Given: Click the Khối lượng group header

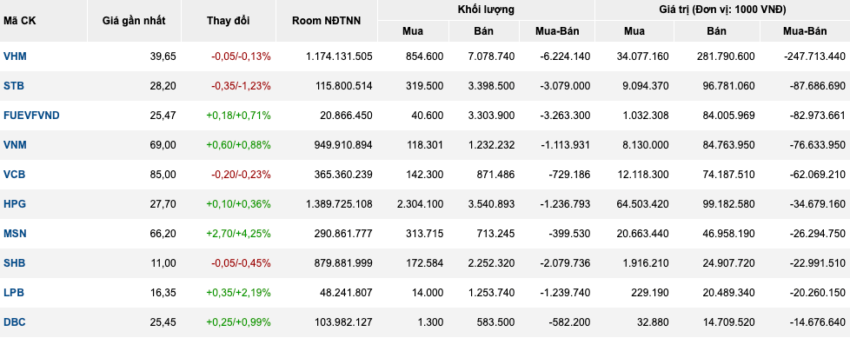Looking at the screenshot, I should (486, 10).
